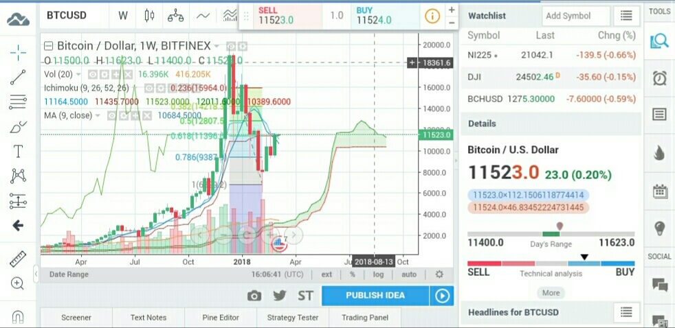Select the long position prediction tool
The height and width of the screenshot is (328, 675).
pyautogui.click(x=18, y=201)
